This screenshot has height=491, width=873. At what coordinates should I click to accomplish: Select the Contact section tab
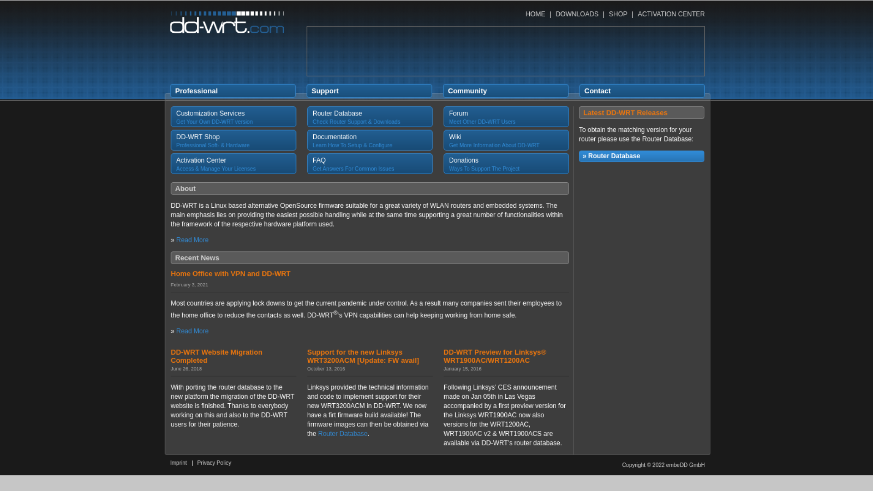click(x=642, y=91)
